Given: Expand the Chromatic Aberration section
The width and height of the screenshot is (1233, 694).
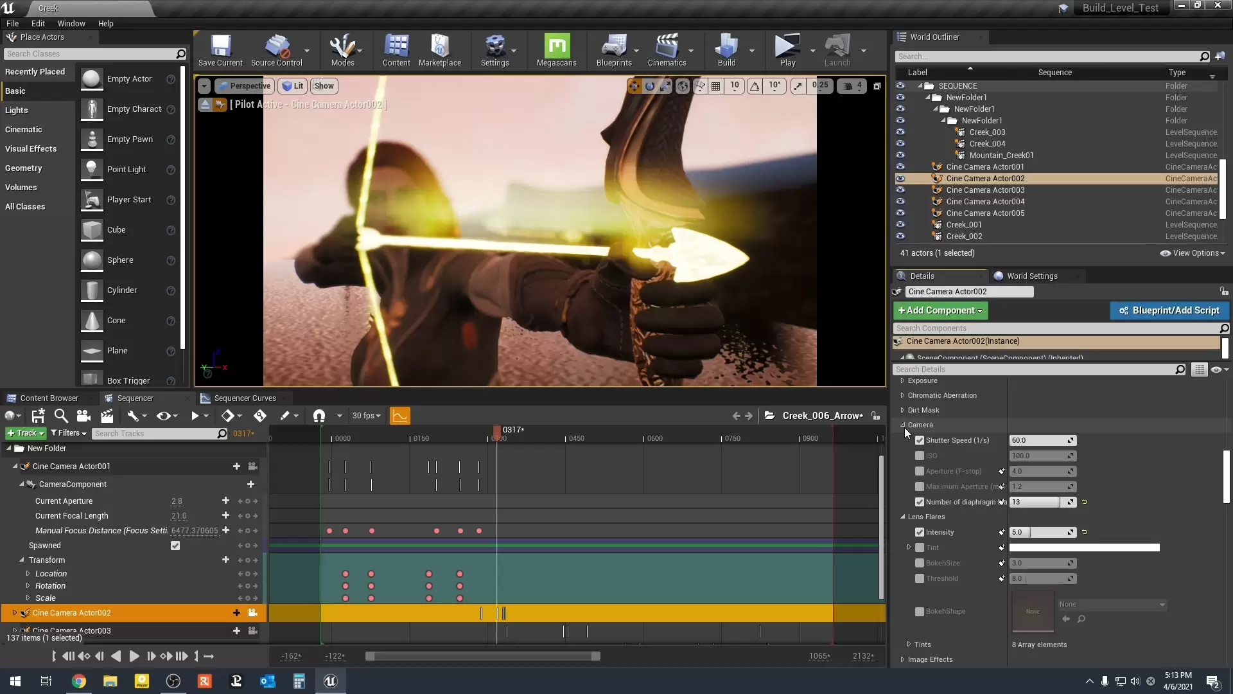Looking at the screenshot, I should [x=902, y=395].
